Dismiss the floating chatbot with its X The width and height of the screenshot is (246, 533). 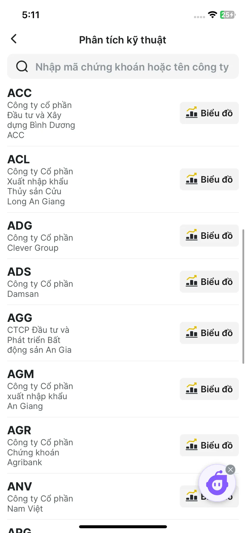coord(230,470)
